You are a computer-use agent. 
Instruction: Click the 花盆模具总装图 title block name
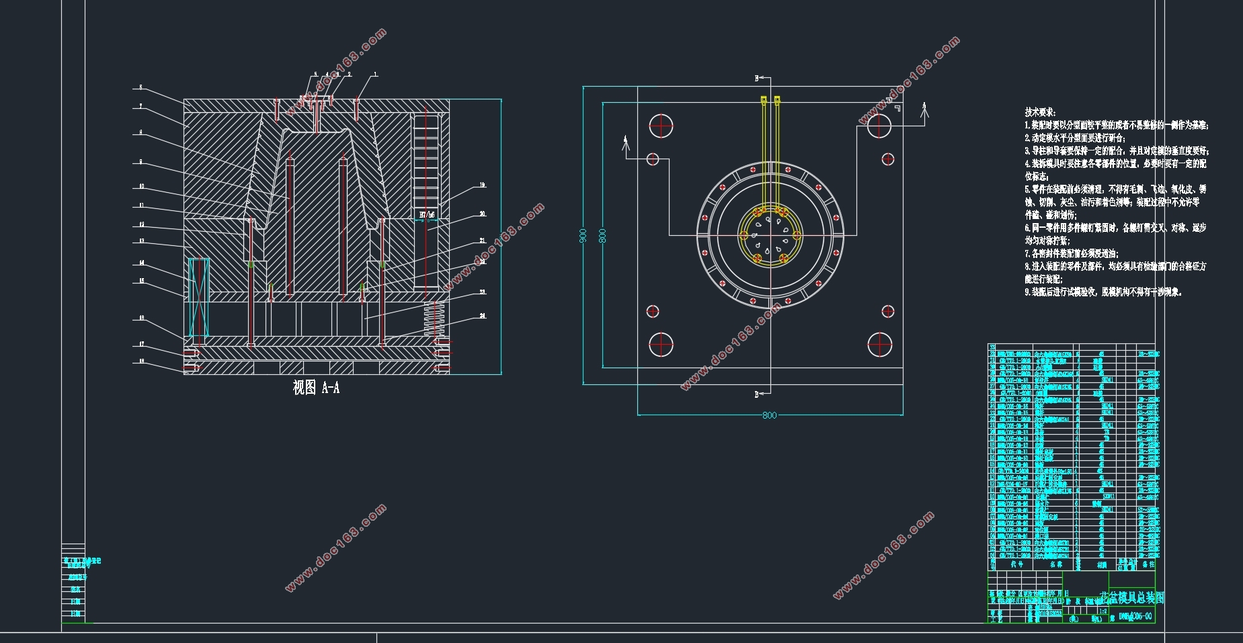[x=1131, y=597]
